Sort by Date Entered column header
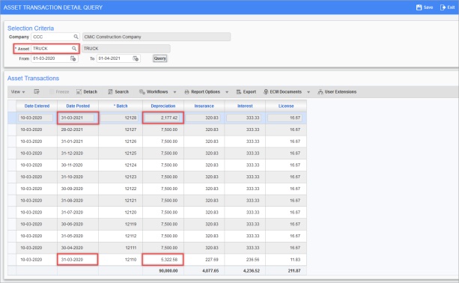 coord(37,106)
